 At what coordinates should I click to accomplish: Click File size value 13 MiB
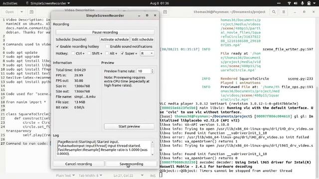[x=80, y=102]
